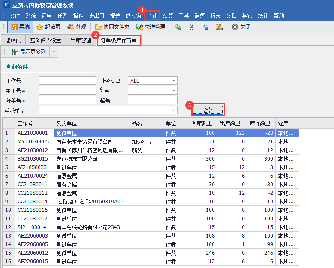Screen dimensions: 334x268
Task: Click the copy icon in toolbar
Action: (205, 27)
